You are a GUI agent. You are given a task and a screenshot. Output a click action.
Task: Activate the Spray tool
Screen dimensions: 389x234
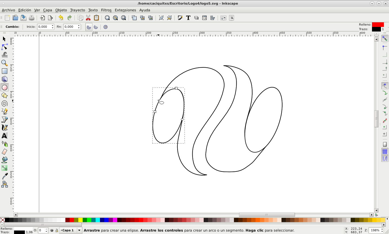(x=4, y=144)
